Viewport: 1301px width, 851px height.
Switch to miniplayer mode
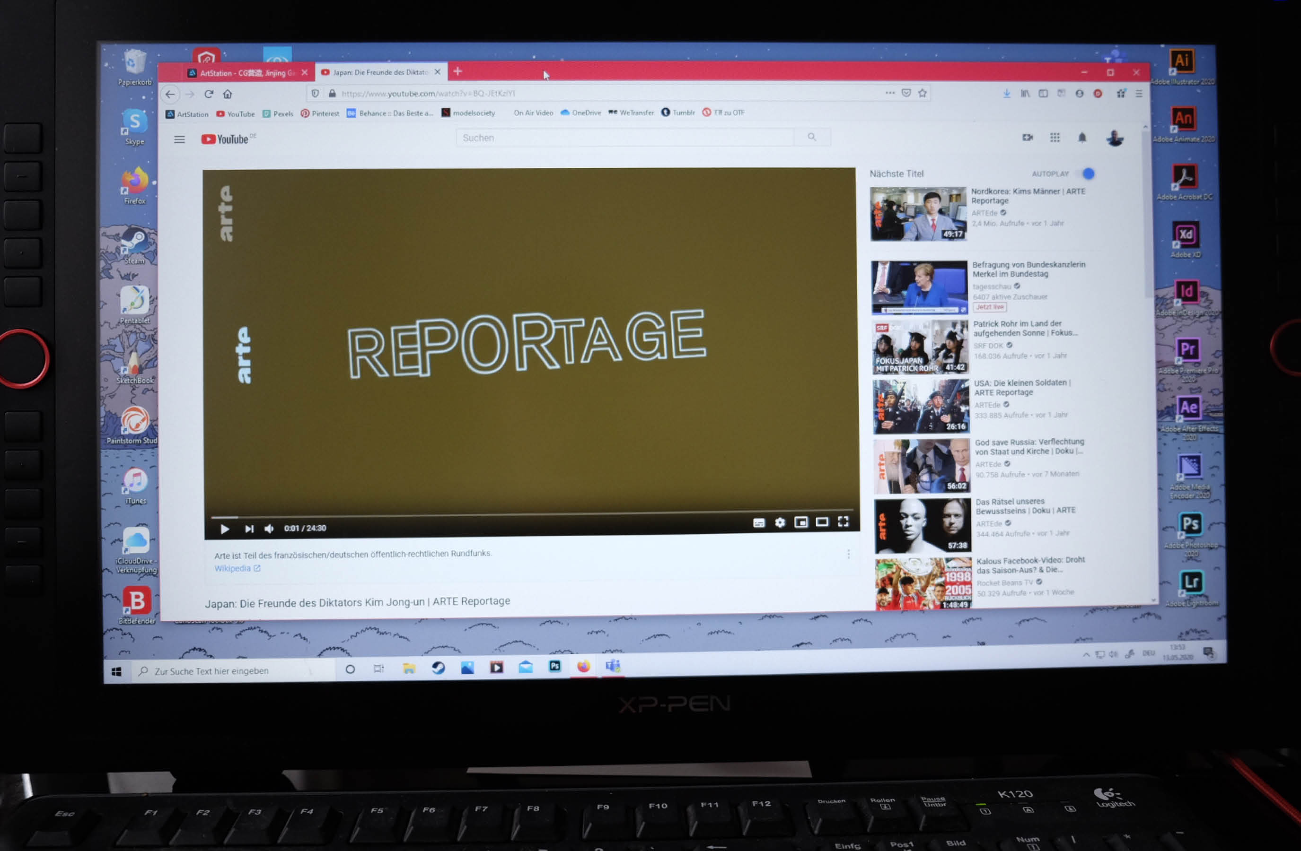(x=801, y=522)
